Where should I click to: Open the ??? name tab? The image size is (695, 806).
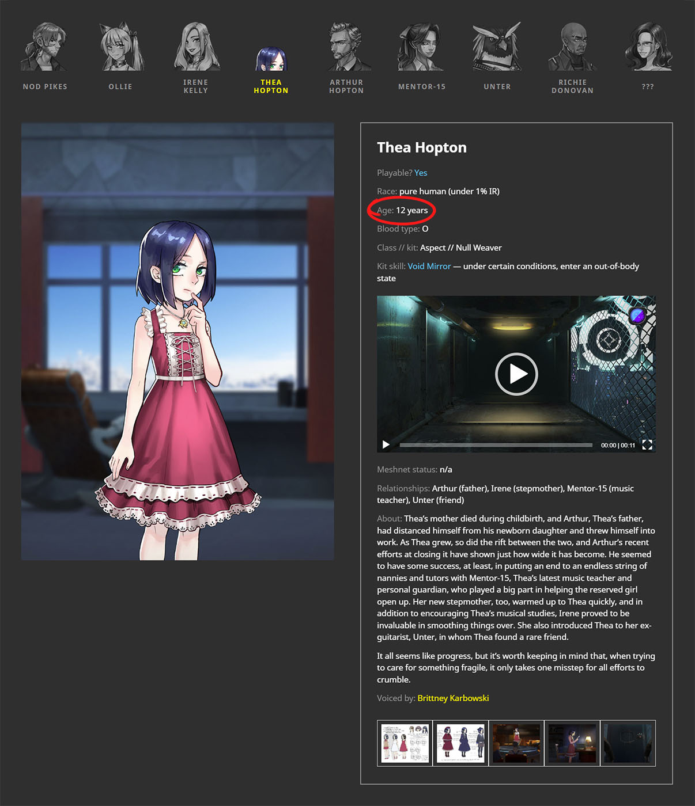[648, 86]
